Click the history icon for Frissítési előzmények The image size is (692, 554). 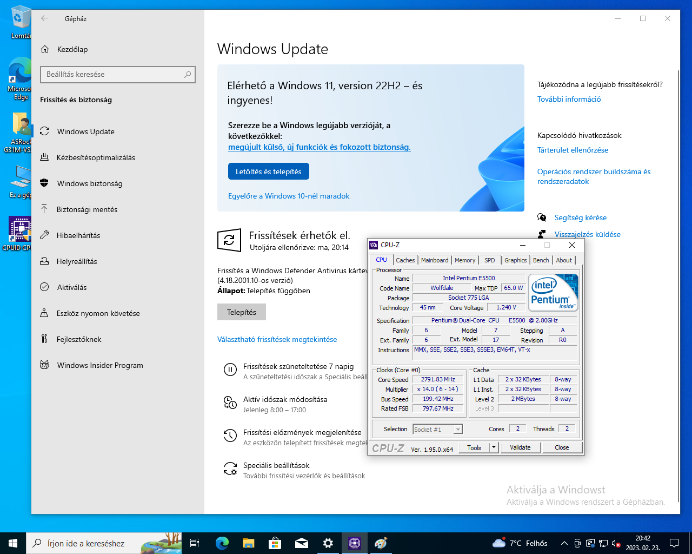click(x=230, y=436)
